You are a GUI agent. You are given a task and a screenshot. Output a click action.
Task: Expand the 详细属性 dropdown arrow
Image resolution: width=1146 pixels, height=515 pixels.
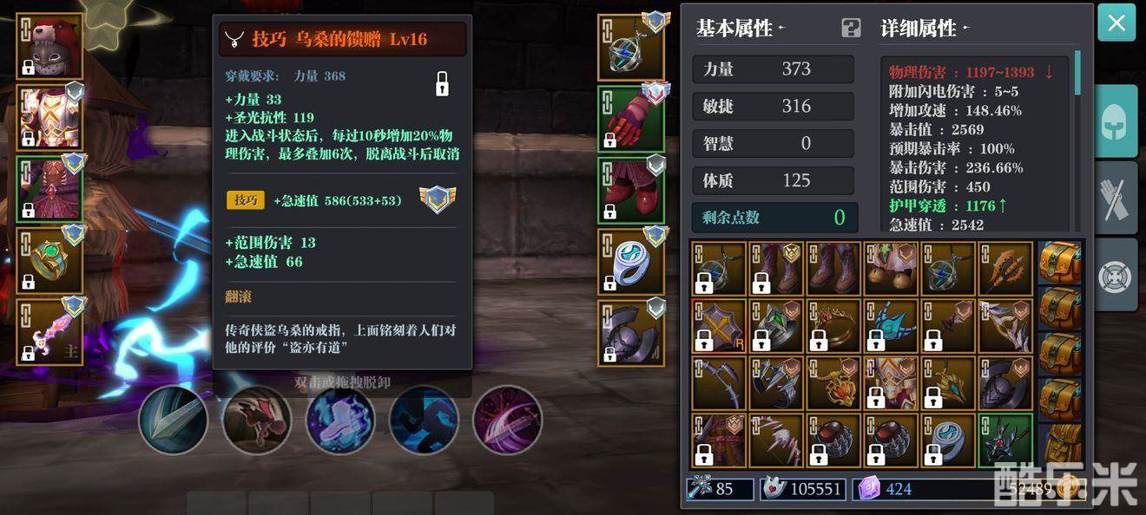(966, 28)
